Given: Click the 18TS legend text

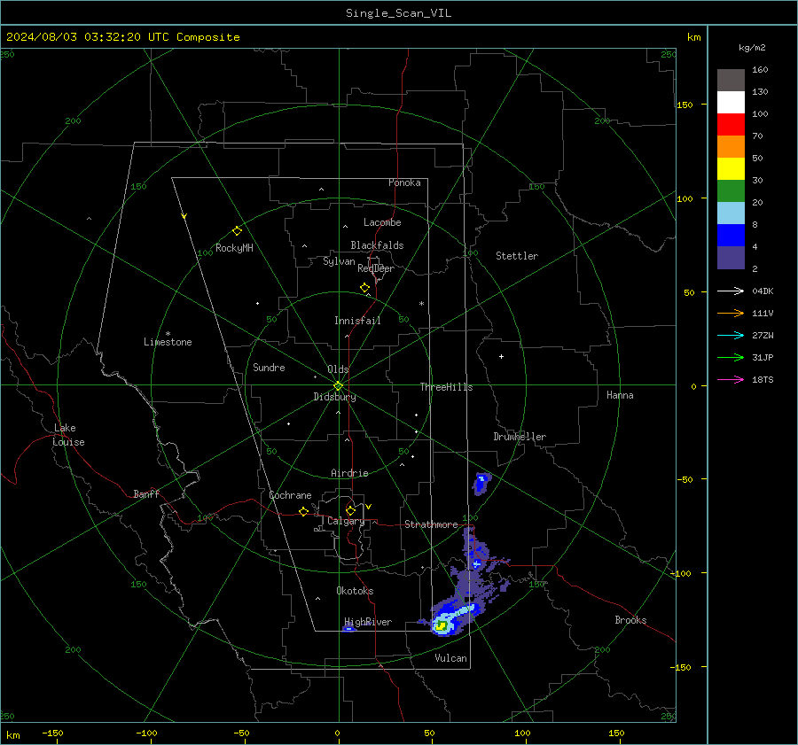Looking at the screenshot, I should [763, 380].
